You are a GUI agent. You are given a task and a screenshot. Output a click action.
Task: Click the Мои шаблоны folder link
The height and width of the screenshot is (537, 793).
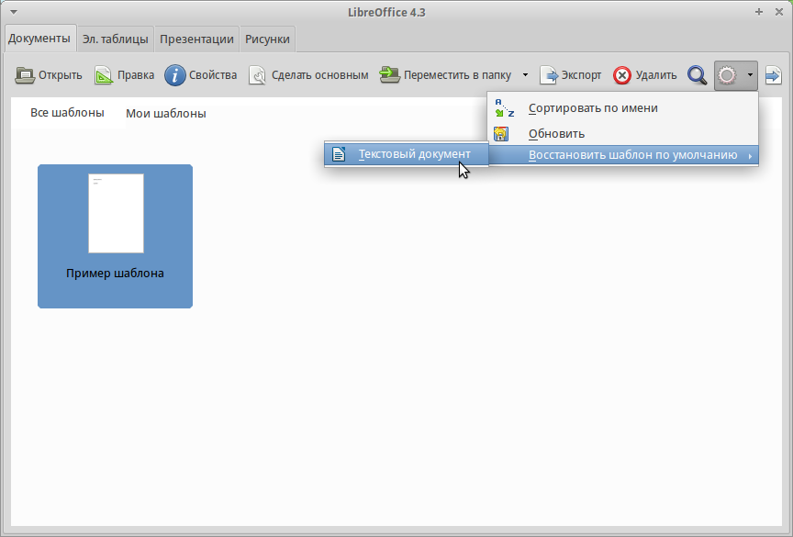click(165, 114)
